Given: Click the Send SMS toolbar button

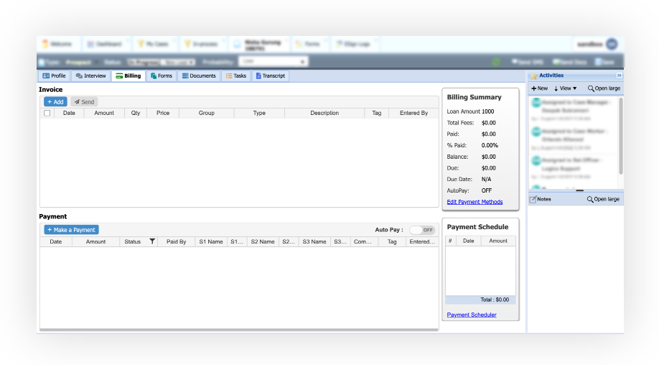Looking at the screenshot, I should [527, 62].
